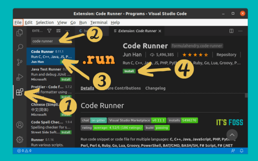Click the split editor icon
This screenshot has width=258, height=161.
click(x=231, y=31)
